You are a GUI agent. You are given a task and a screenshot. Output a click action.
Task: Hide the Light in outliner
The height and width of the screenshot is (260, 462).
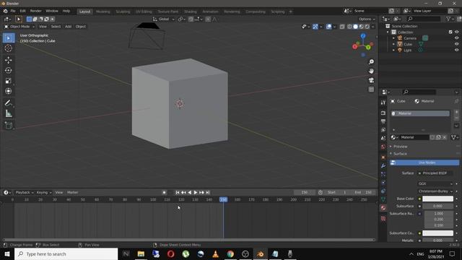click(x=456, y=50)
